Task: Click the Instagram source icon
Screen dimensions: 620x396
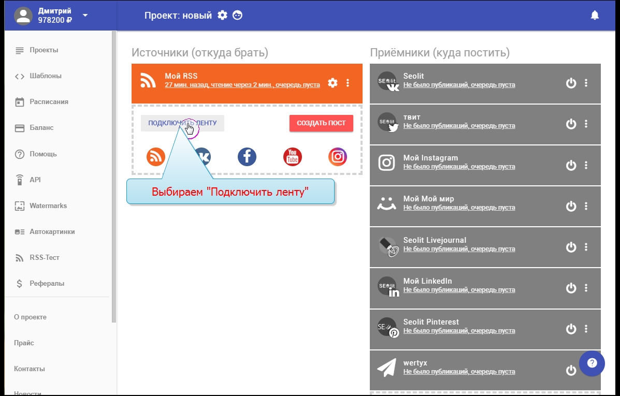Action: click(x=338, y=156)
